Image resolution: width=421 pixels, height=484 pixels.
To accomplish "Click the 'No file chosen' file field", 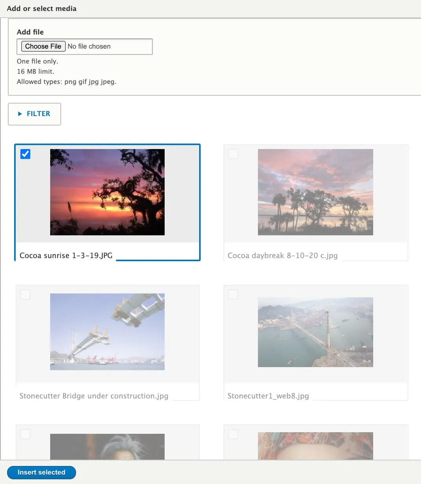I will click(85, 47).
